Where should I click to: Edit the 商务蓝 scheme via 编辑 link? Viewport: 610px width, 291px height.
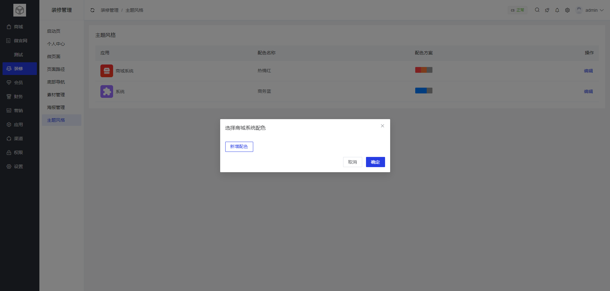[x=588, y=91]
